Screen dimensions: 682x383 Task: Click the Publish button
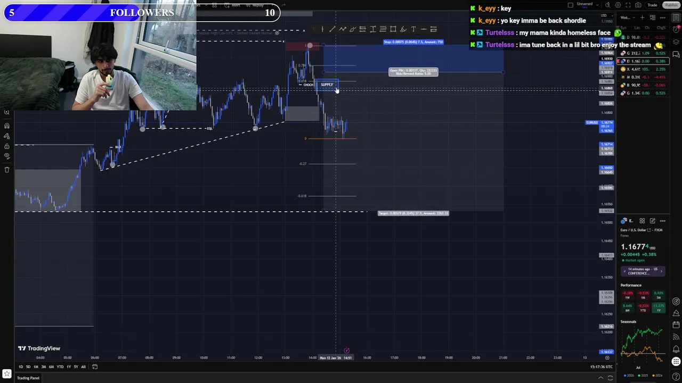coord(671,5)
